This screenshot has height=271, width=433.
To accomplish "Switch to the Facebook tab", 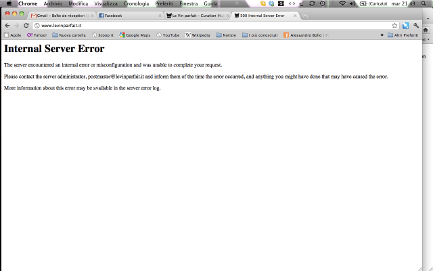I will [127, 15].
